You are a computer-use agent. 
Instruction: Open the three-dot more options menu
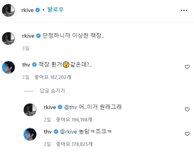(x=184, y=10)
